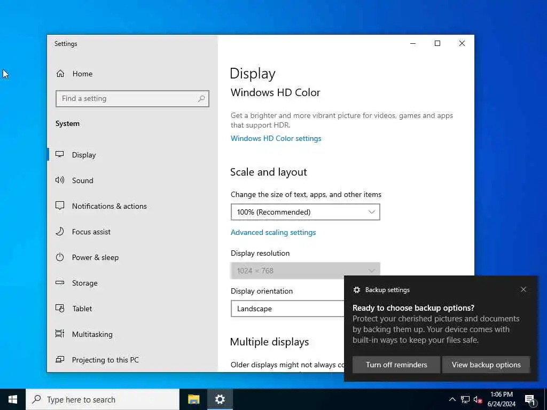Open the Action Center notifications icon
The width and height of the screenshot is (547, 410).
(530, 400)
